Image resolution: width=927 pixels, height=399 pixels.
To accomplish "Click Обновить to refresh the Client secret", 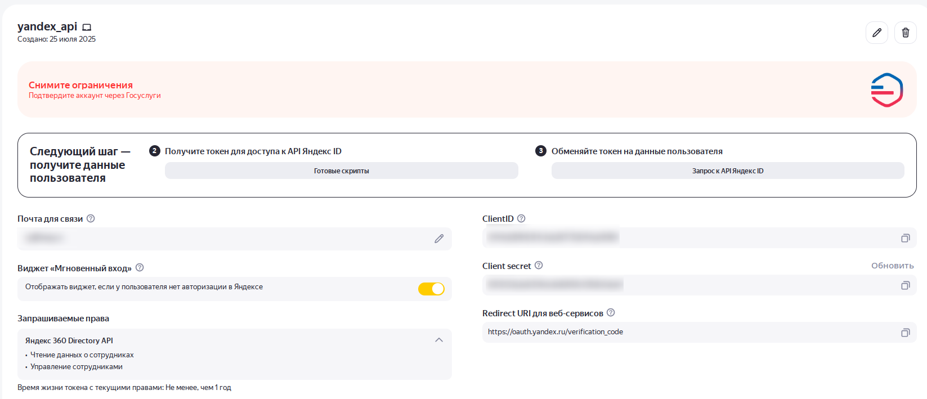I will click(x=892, y=266).
